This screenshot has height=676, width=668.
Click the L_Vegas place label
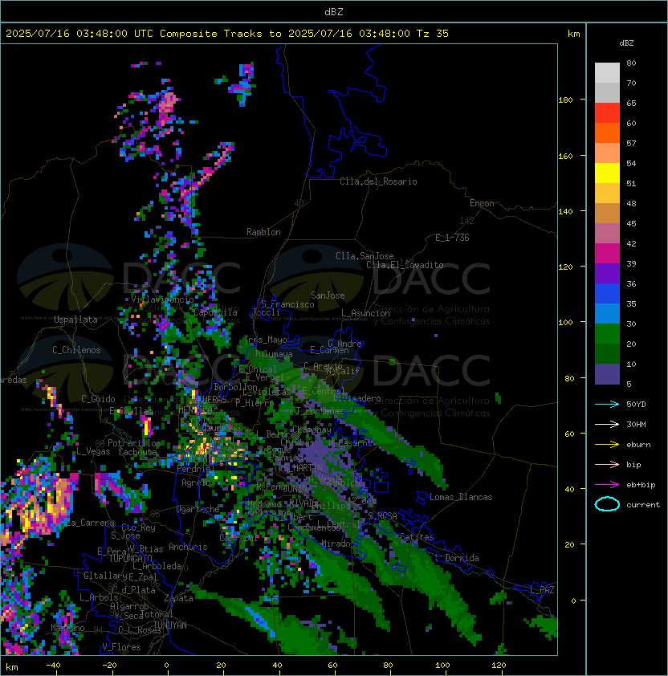tap(93, 451)
